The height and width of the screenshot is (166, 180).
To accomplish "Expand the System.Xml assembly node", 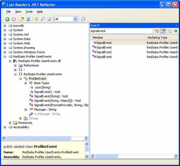I will coord(5,35).
